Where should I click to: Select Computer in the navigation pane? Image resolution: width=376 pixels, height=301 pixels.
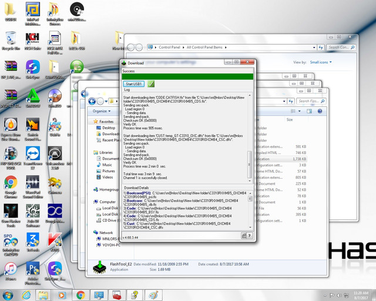click(105, 202)
